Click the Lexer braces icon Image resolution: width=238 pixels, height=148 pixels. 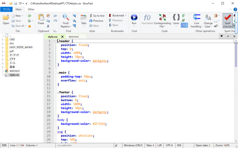176,17
